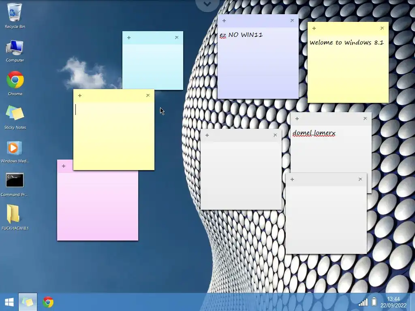Delete the blue sticky note
The height and width of the screenshot is (311, 415).
177,38
